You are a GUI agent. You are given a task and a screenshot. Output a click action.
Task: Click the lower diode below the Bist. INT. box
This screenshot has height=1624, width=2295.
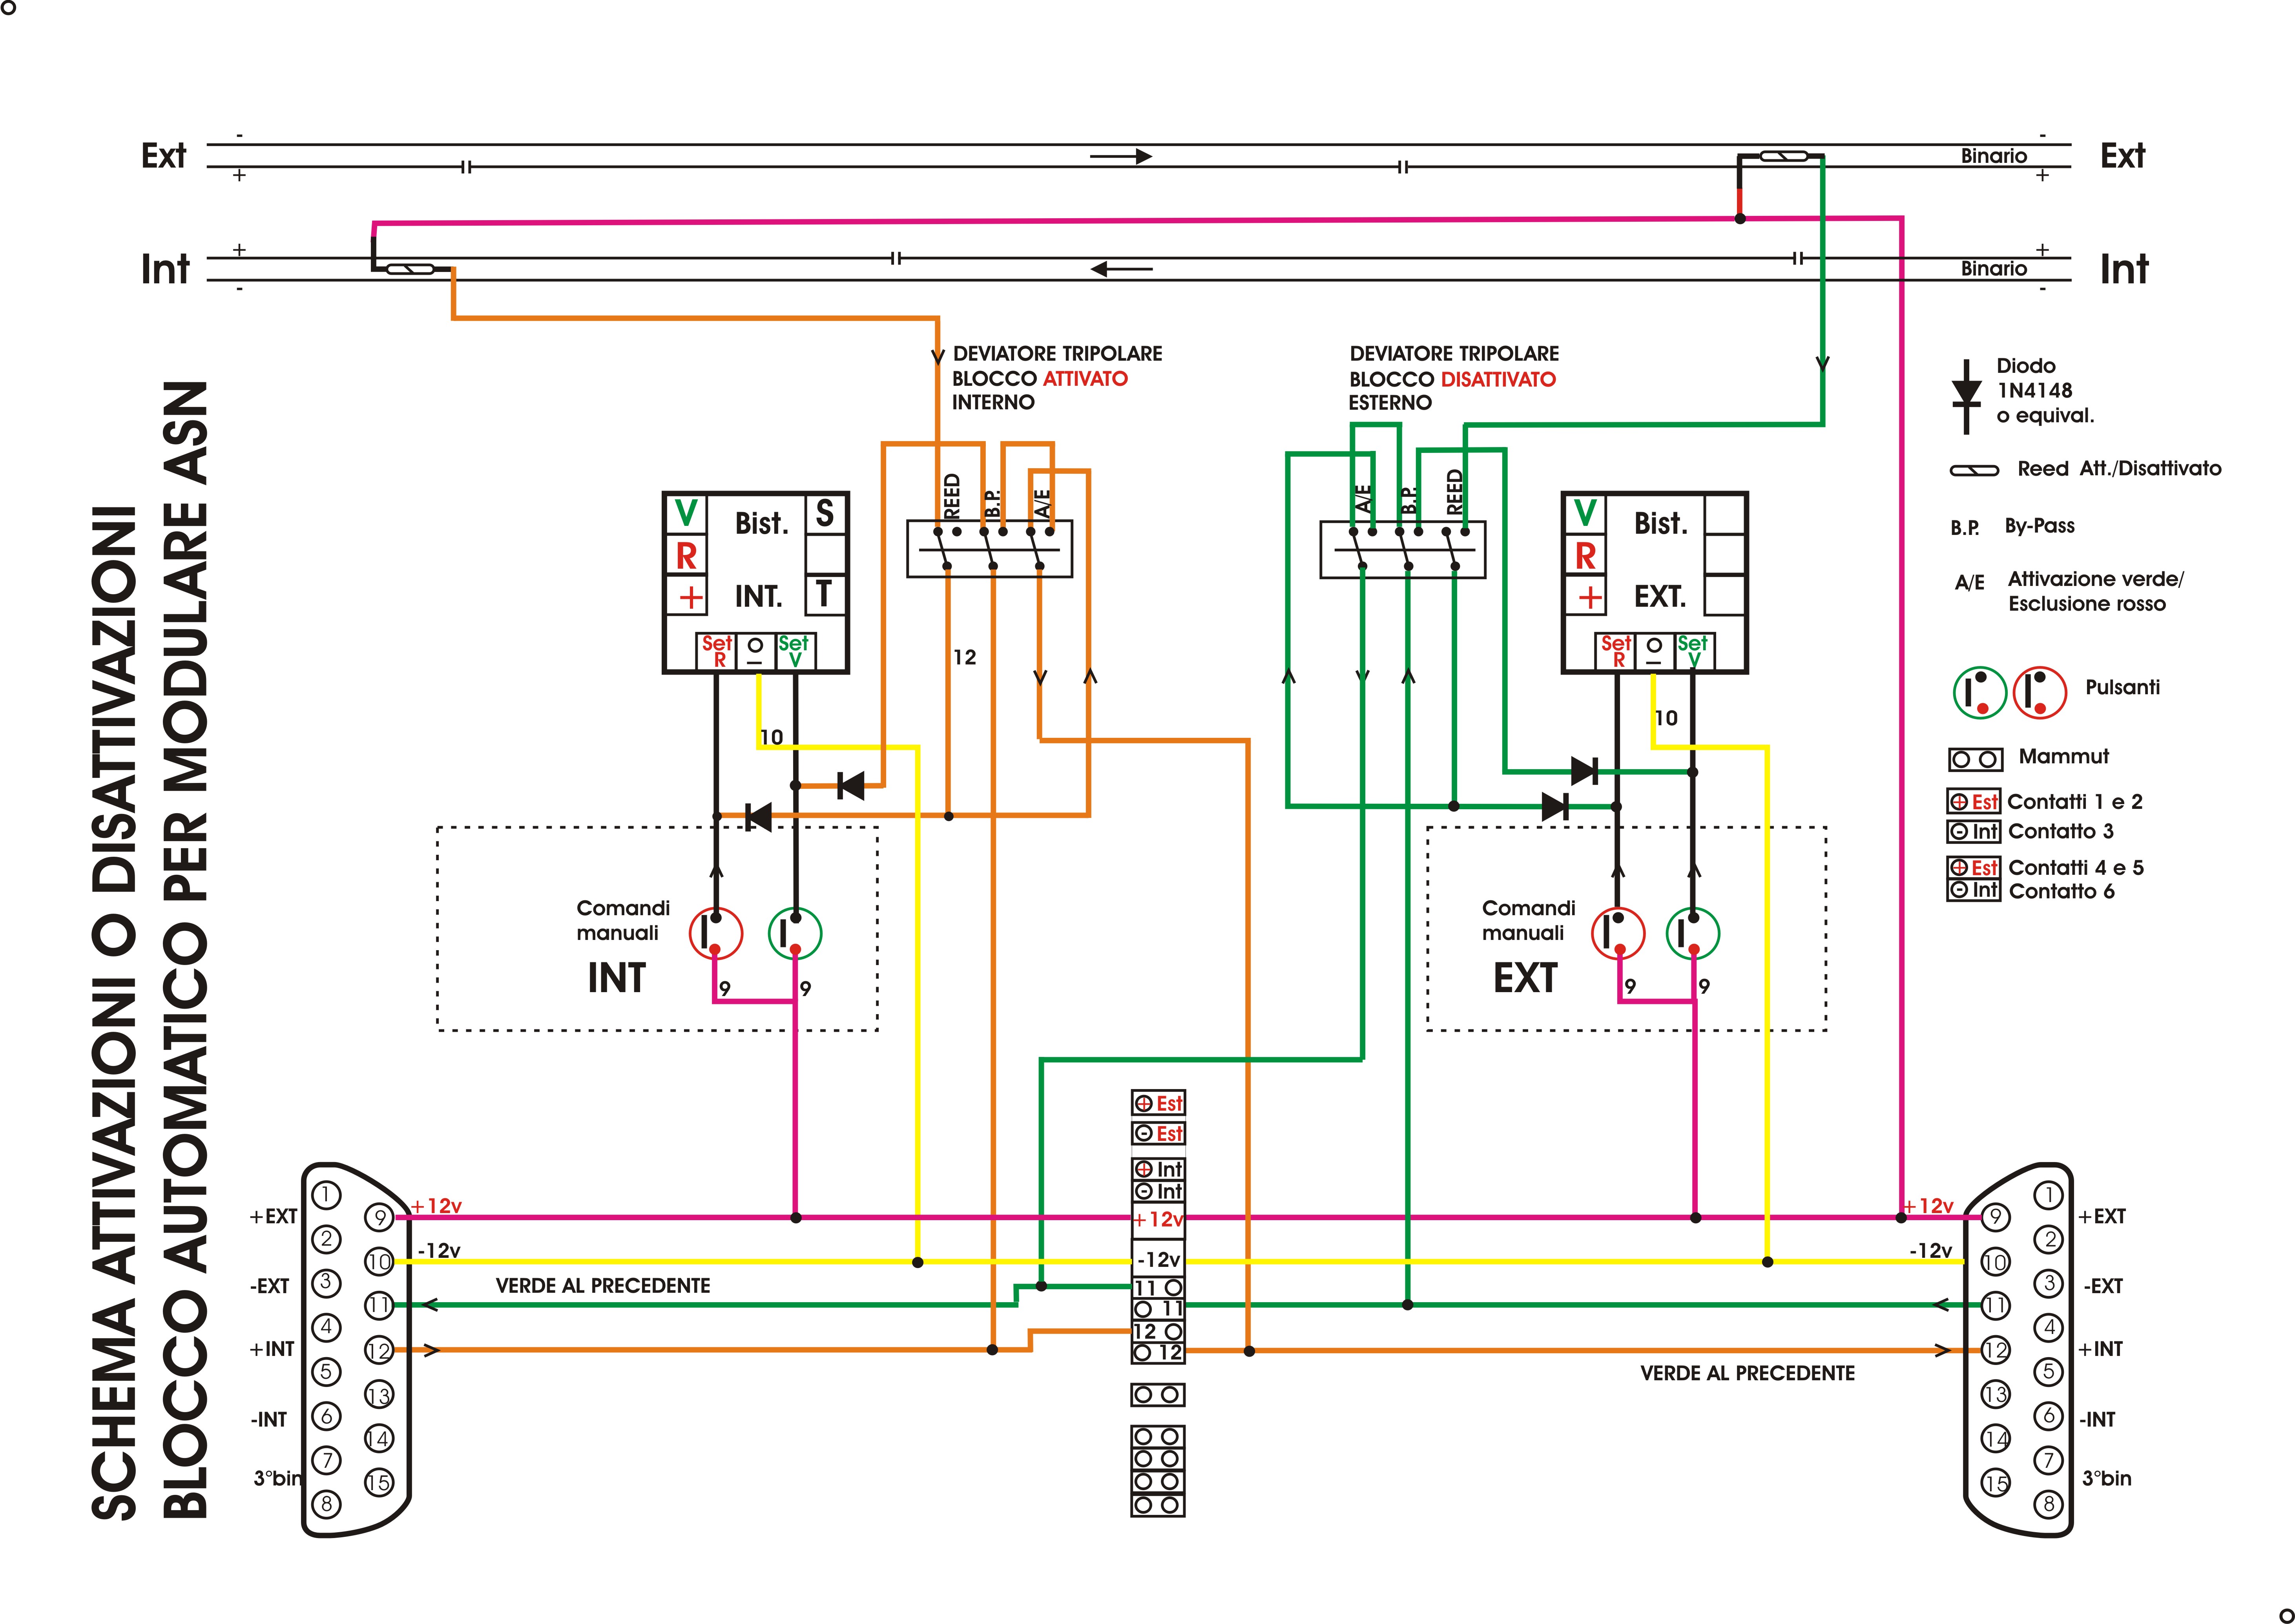[x=759, y=817]
